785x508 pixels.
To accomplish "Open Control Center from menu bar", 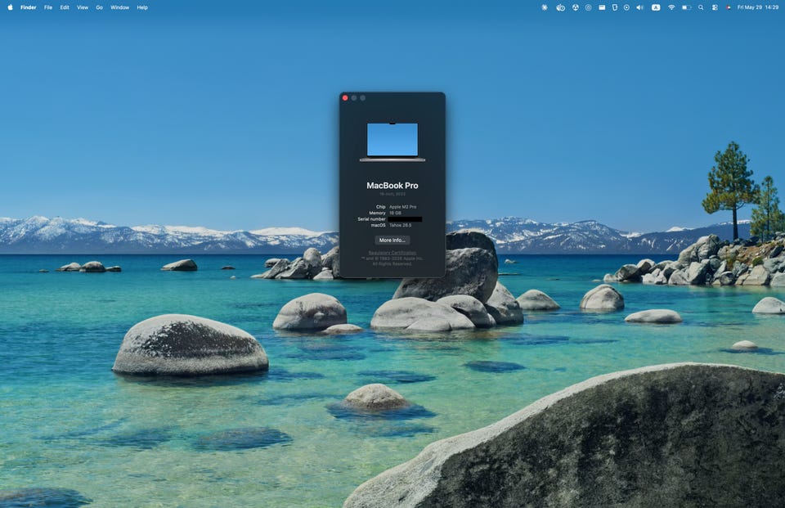I will 715,7.
